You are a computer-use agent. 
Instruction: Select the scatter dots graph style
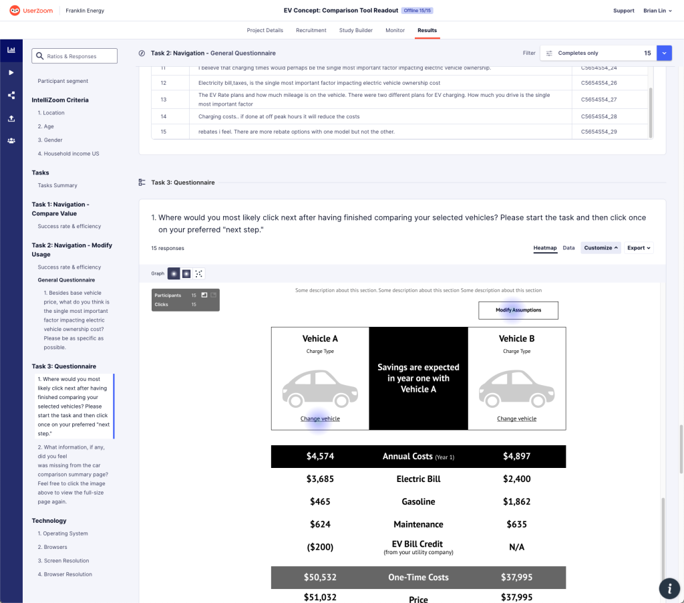199,274
